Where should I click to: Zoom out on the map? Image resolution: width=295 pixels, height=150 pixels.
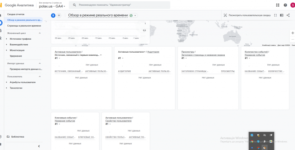pos(293,39)
